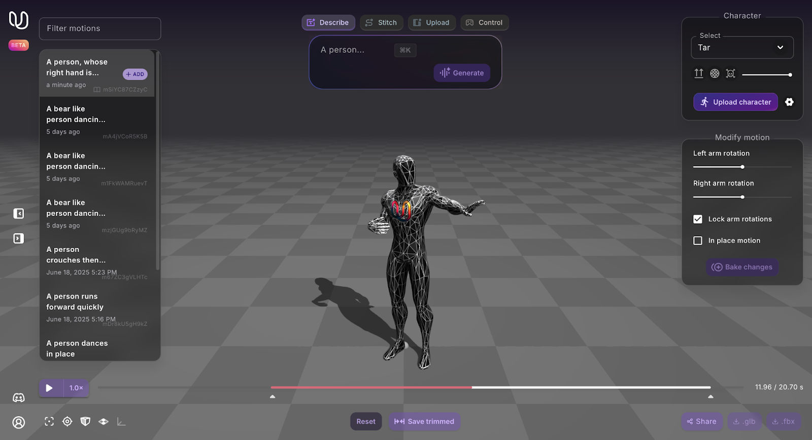Open the Discord community link
The height and width of the screenshot is (440, 812).
(19, 398)
